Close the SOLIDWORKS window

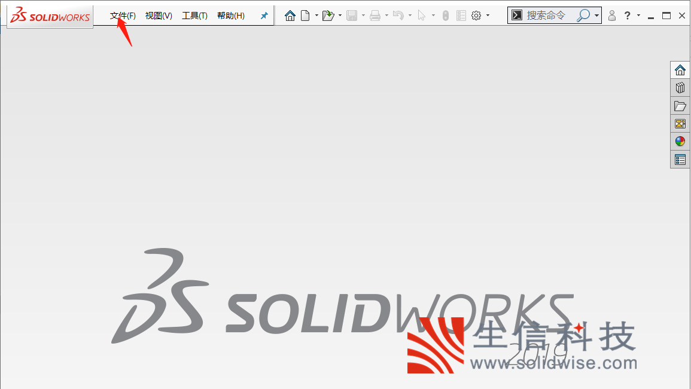pyautogui.click(x=682, y=16)
